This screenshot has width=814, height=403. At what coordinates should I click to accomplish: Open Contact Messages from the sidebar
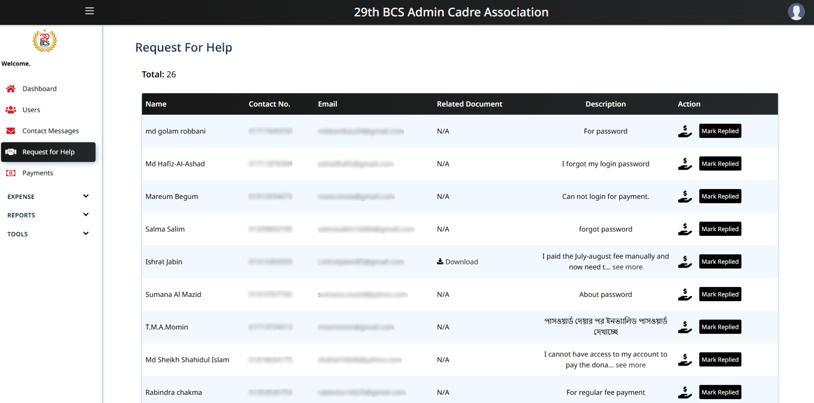click(51, 131)
